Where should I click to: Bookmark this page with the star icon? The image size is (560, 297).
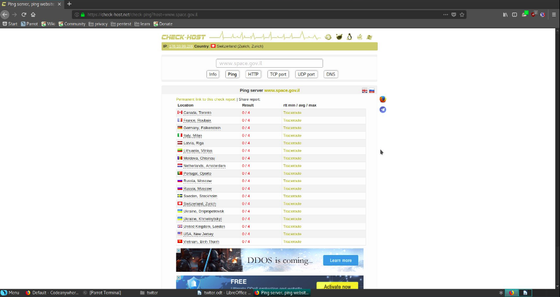(x=462, y=15)
